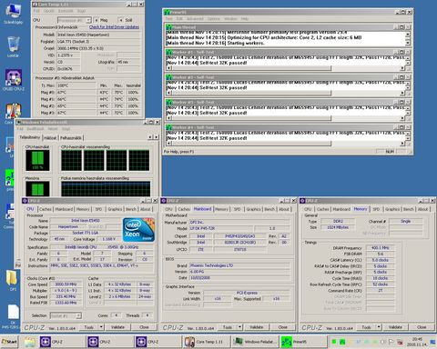Click Validate button in CPU tab window
The image size is (437, 349).
(117, 327)
